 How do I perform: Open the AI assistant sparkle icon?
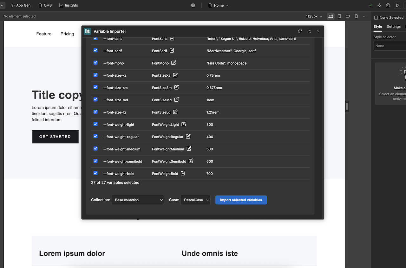pos(379,5)
